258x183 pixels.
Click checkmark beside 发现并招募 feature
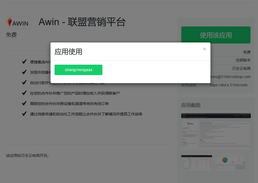24,72
